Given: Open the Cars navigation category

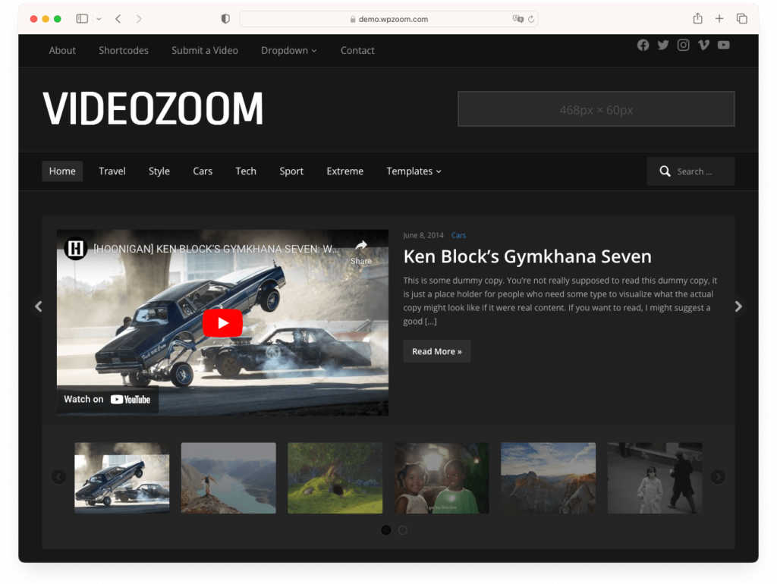Looking at the screenshot, I should [203, 171].
